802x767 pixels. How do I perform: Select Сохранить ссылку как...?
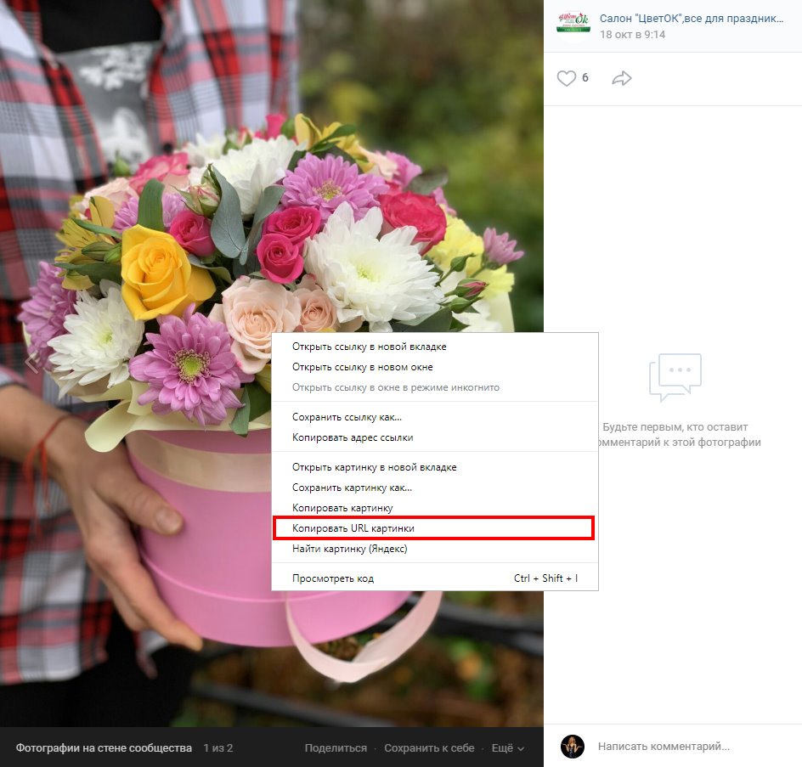[347, 417]
